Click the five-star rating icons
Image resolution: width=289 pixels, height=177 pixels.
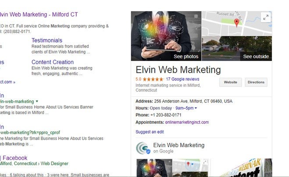pos(153,79)
